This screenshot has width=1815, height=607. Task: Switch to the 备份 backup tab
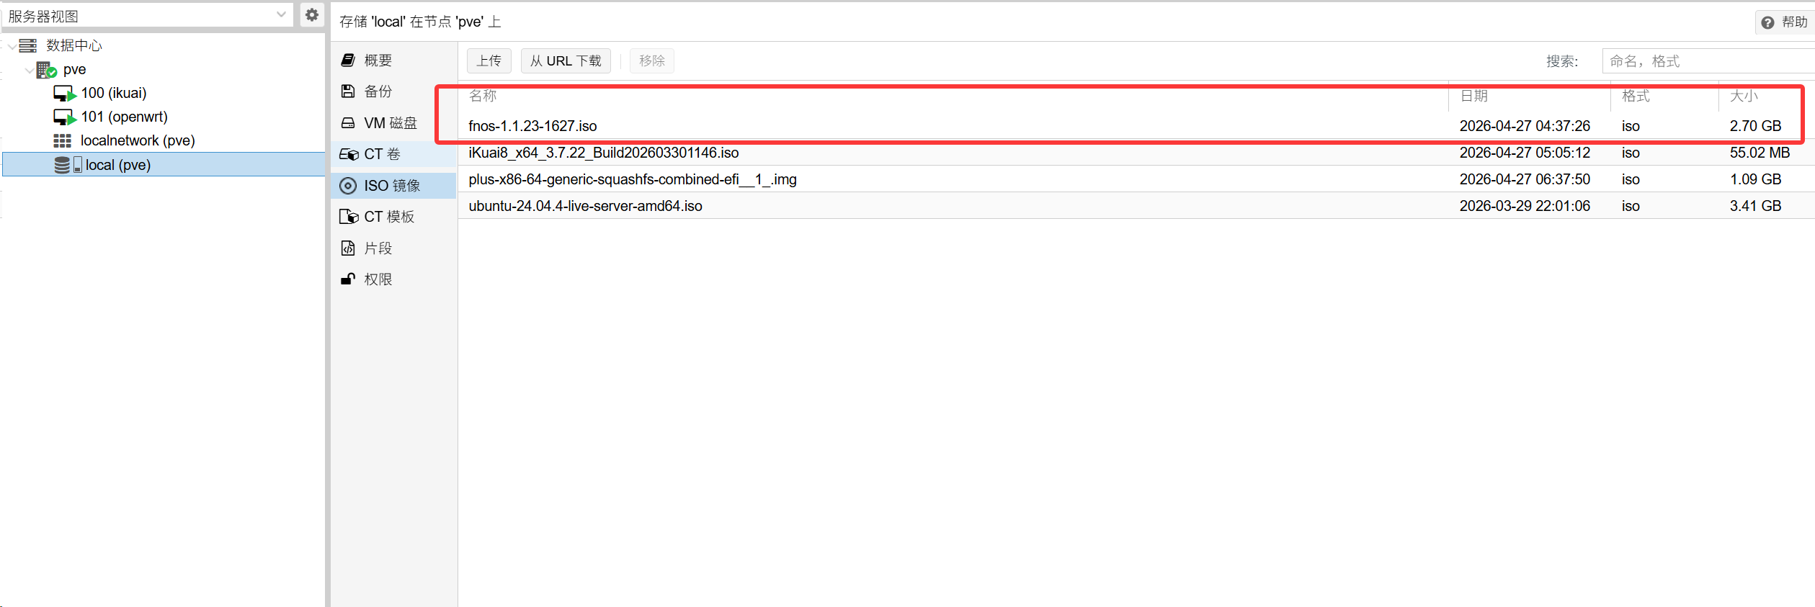click(378, 91)
